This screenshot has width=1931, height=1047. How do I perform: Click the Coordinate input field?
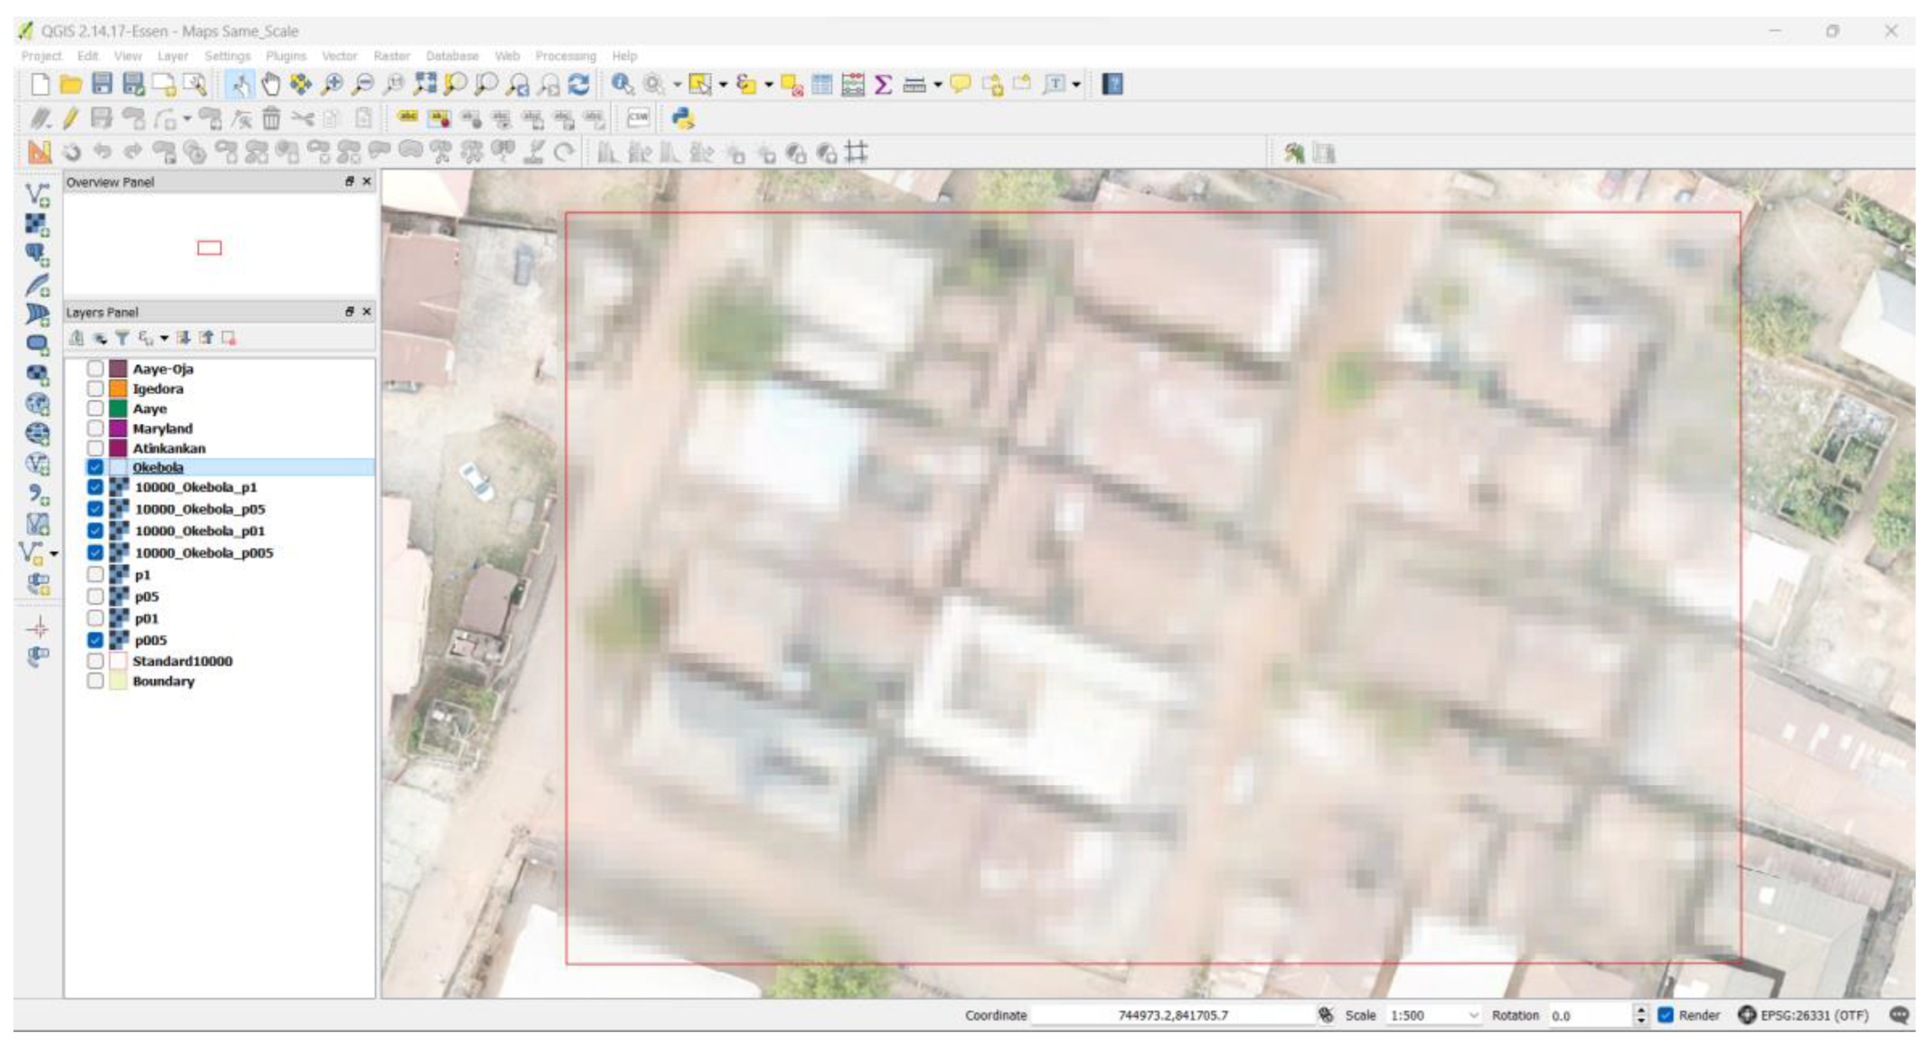pyautogui.click(x=1173, y=1015)
